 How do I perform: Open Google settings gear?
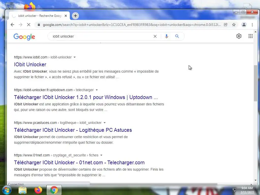239,36
